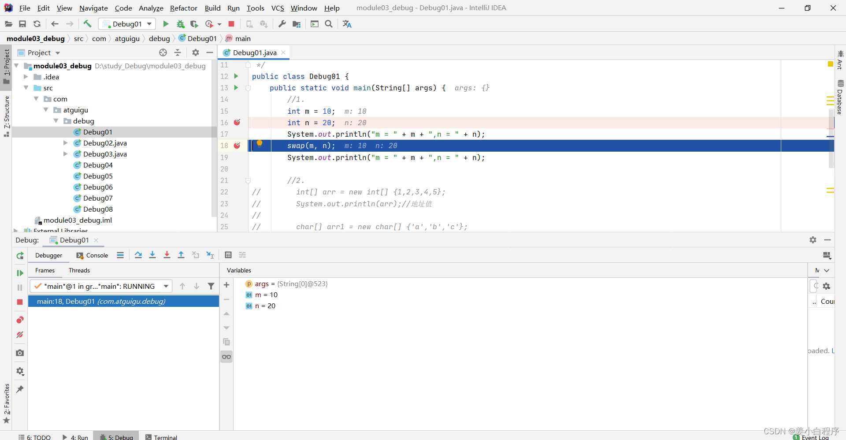This screenshot has width=846, height=440.
Task: Mute breakpoints in debug side panel
Action: 20,335
